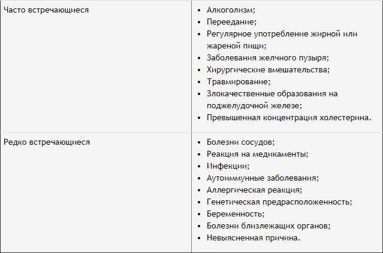Click "Болезни близлежащих органов" item

[x=268, y=225]
